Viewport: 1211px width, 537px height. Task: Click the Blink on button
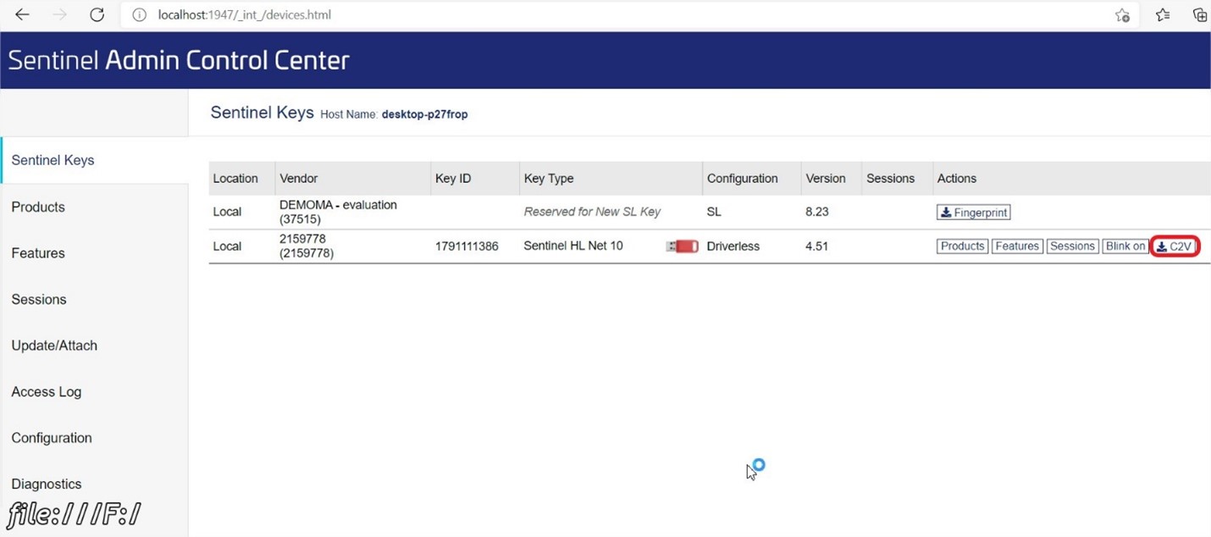(x=1125, y=246)
